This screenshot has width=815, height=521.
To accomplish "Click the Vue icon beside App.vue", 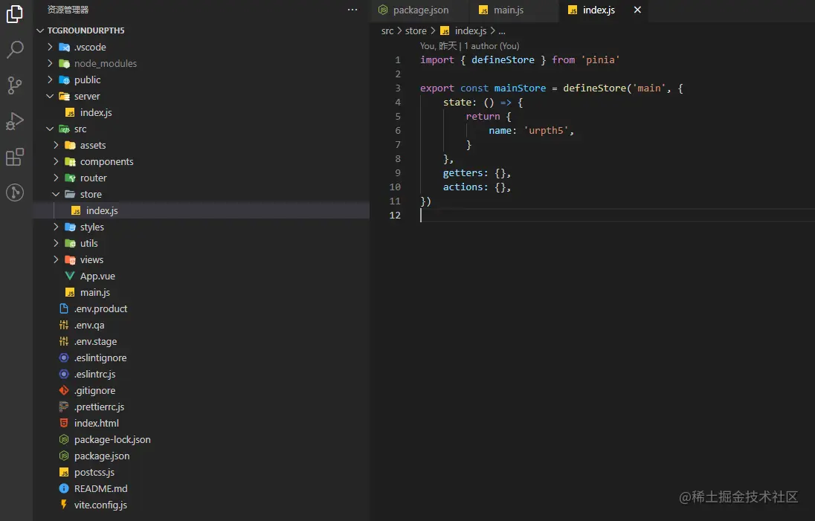I will pos(70,276).
